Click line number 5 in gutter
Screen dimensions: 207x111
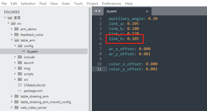tap(101, 39)
